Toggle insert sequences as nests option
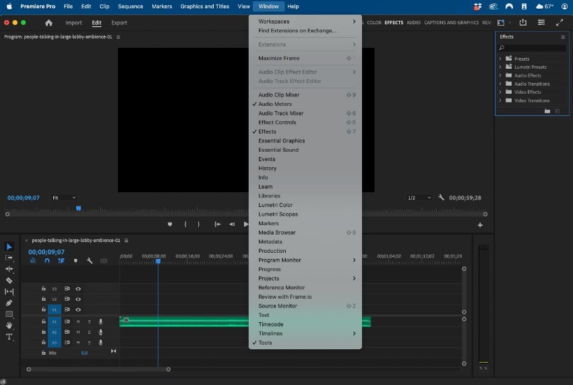The width and height of the screenshot is (573, 385). click(x=33, y=261)
